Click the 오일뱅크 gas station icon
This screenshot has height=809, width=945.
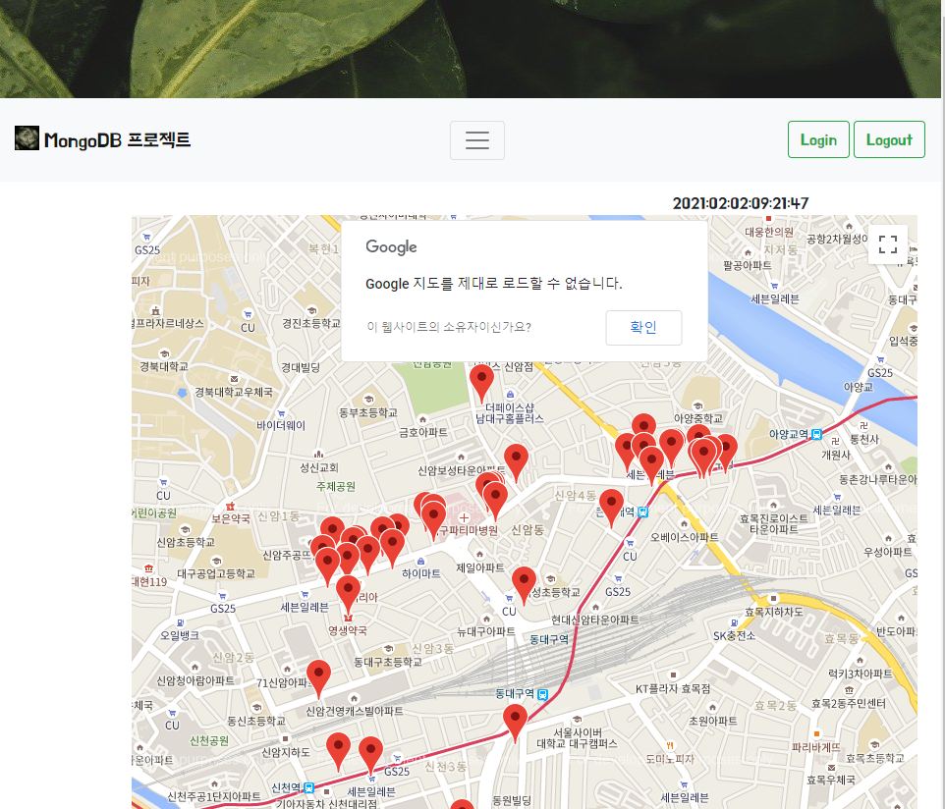pyautogui.click(x=180, y=622)
